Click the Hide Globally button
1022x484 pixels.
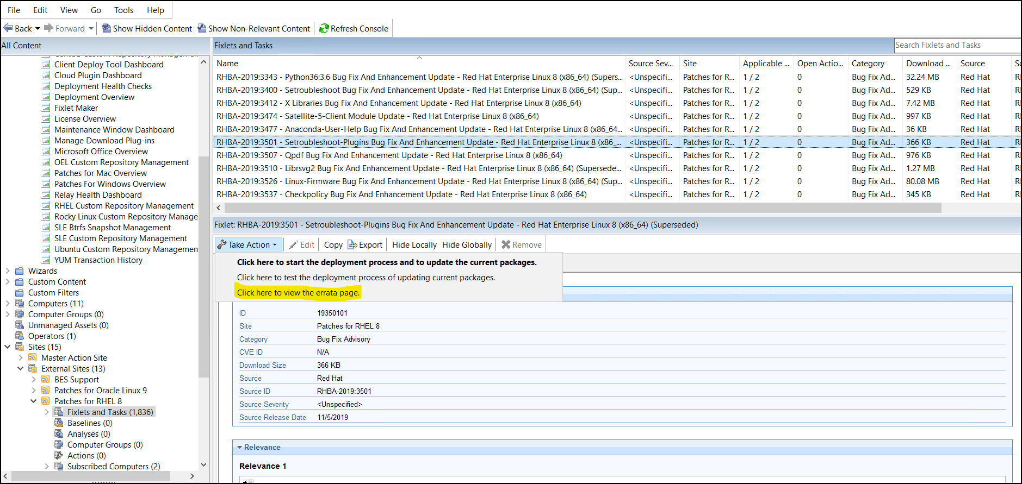467,245
